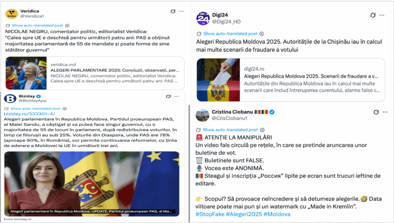
Task: Open the veridica.md article preview card
Action: (95, 73)
